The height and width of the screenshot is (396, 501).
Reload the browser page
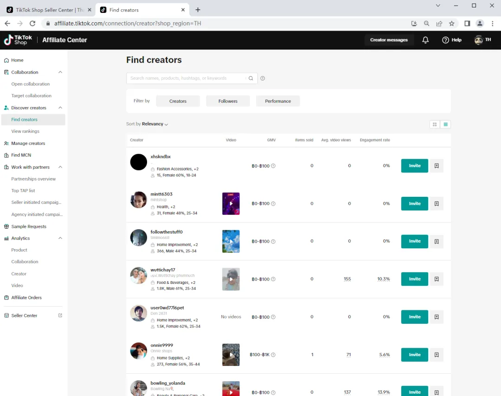[32, 23]
